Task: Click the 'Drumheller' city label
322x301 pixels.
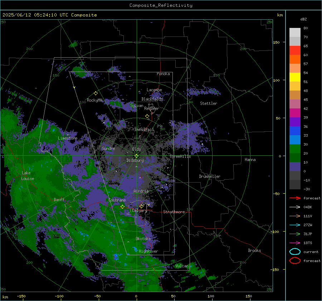Action: coord(210,176)
